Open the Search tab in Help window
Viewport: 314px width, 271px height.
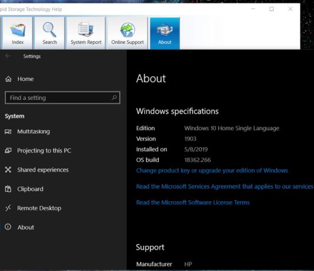49,33
